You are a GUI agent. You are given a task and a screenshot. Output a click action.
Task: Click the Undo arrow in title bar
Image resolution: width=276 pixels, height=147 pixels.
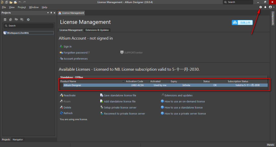tap(20, 2)
